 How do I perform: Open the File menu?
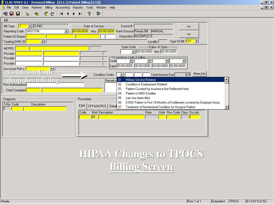coord(9,7)
